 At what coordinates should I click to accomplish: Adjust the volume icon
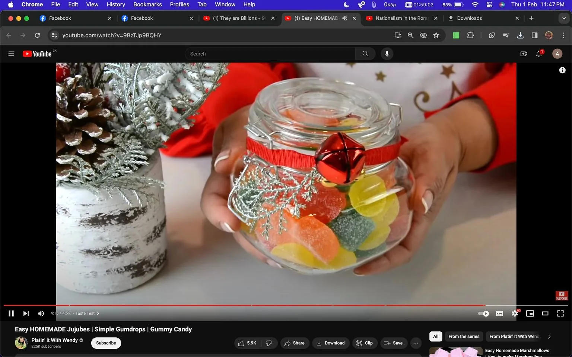pos(41,313)
